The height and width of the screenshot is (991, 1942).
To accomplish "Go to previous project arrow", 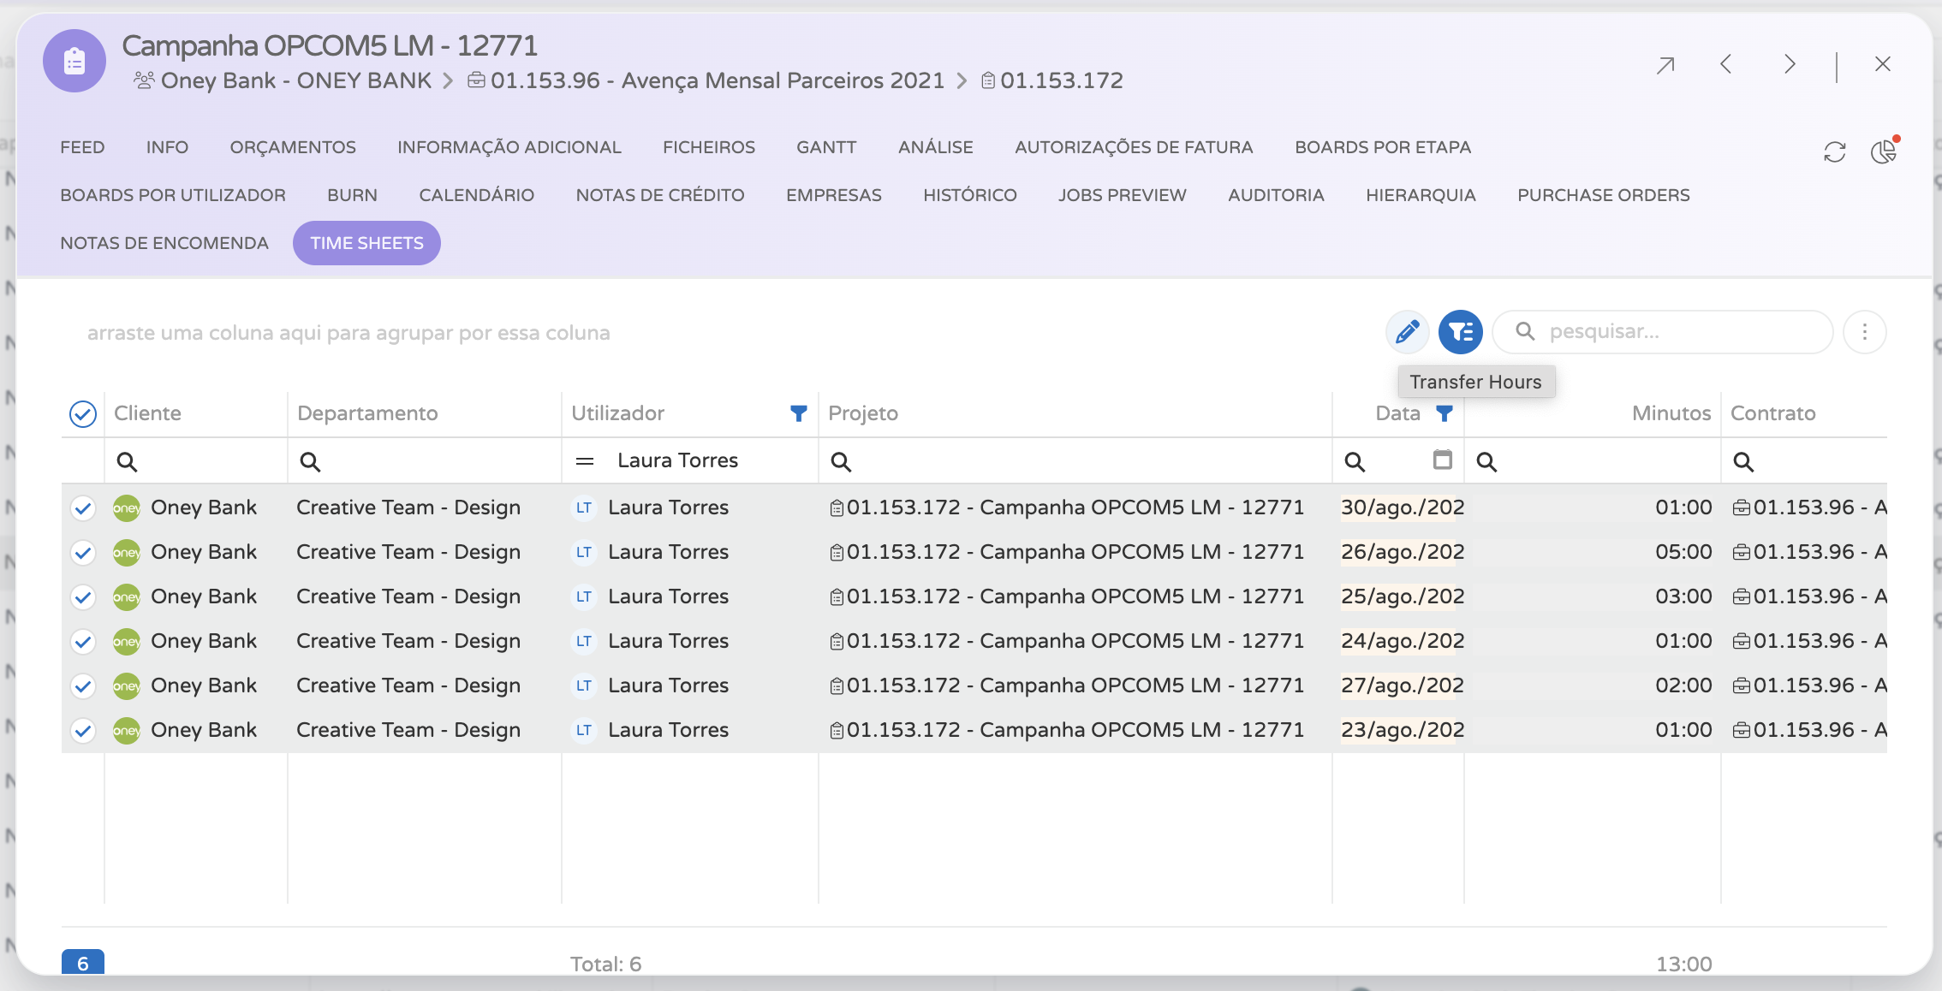I will 1726,64.
